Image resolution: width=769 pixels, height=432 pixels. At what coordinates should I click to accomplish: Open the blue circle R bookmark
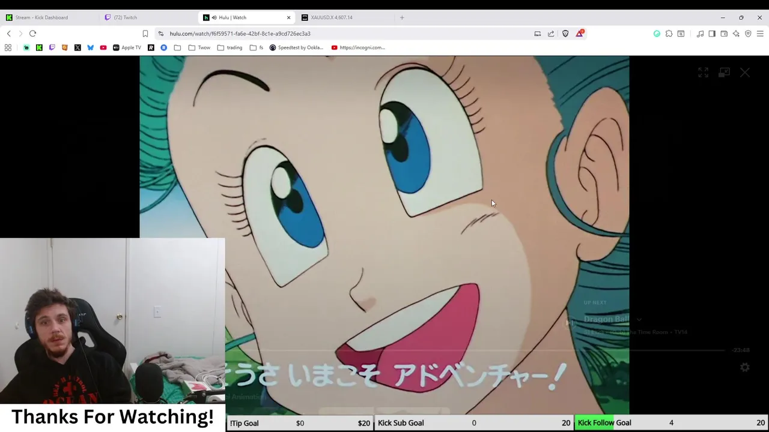163,47
